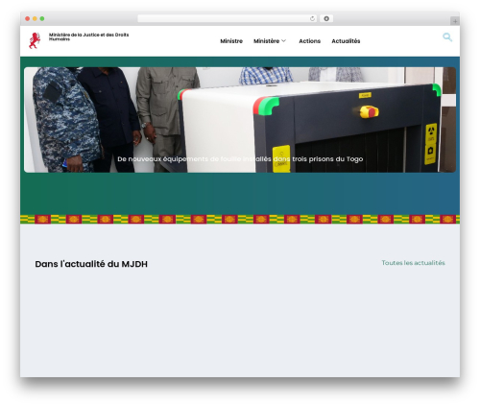Screen dimensions: 480x406
Task: Minimize the browser with yellow button
Action: [35, 19]
